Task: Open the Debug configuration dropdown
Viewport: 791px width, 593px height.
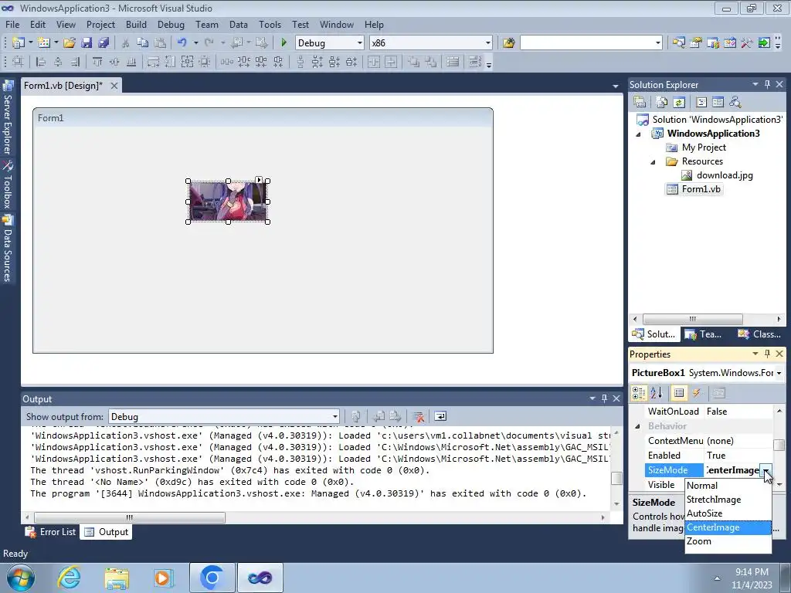Action: click(x=360, y=43)
